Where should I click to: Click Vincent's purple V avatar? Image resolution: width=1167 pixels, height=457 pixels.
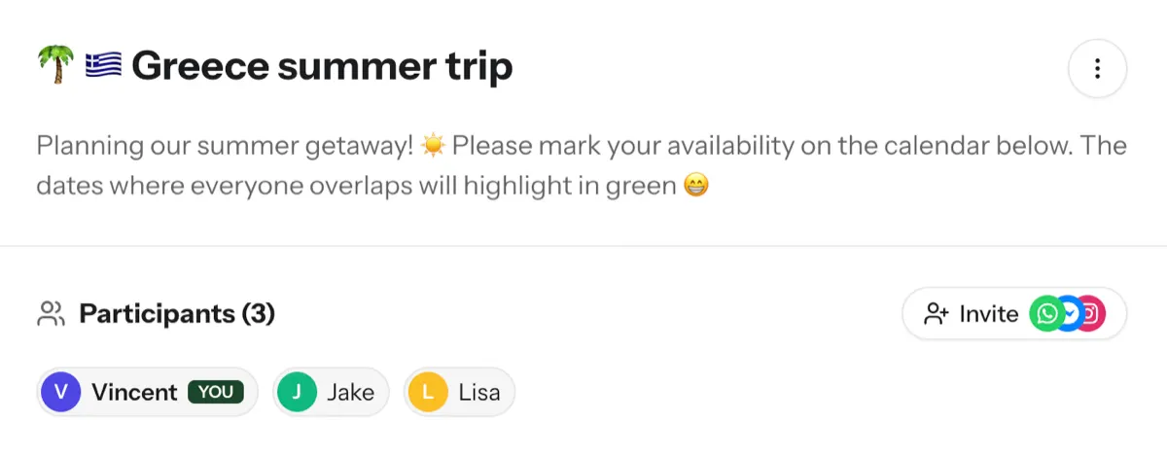tap(61, 392)
